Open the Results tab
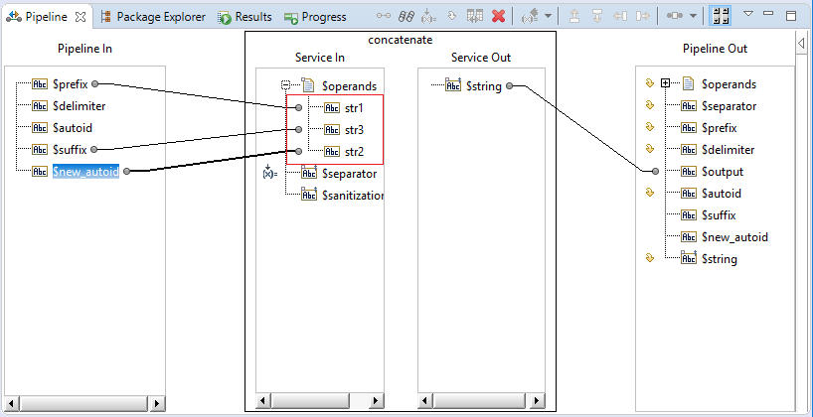The height and width of the screenshot is (417, 813). pyautogui.click(x=244, y=17)
